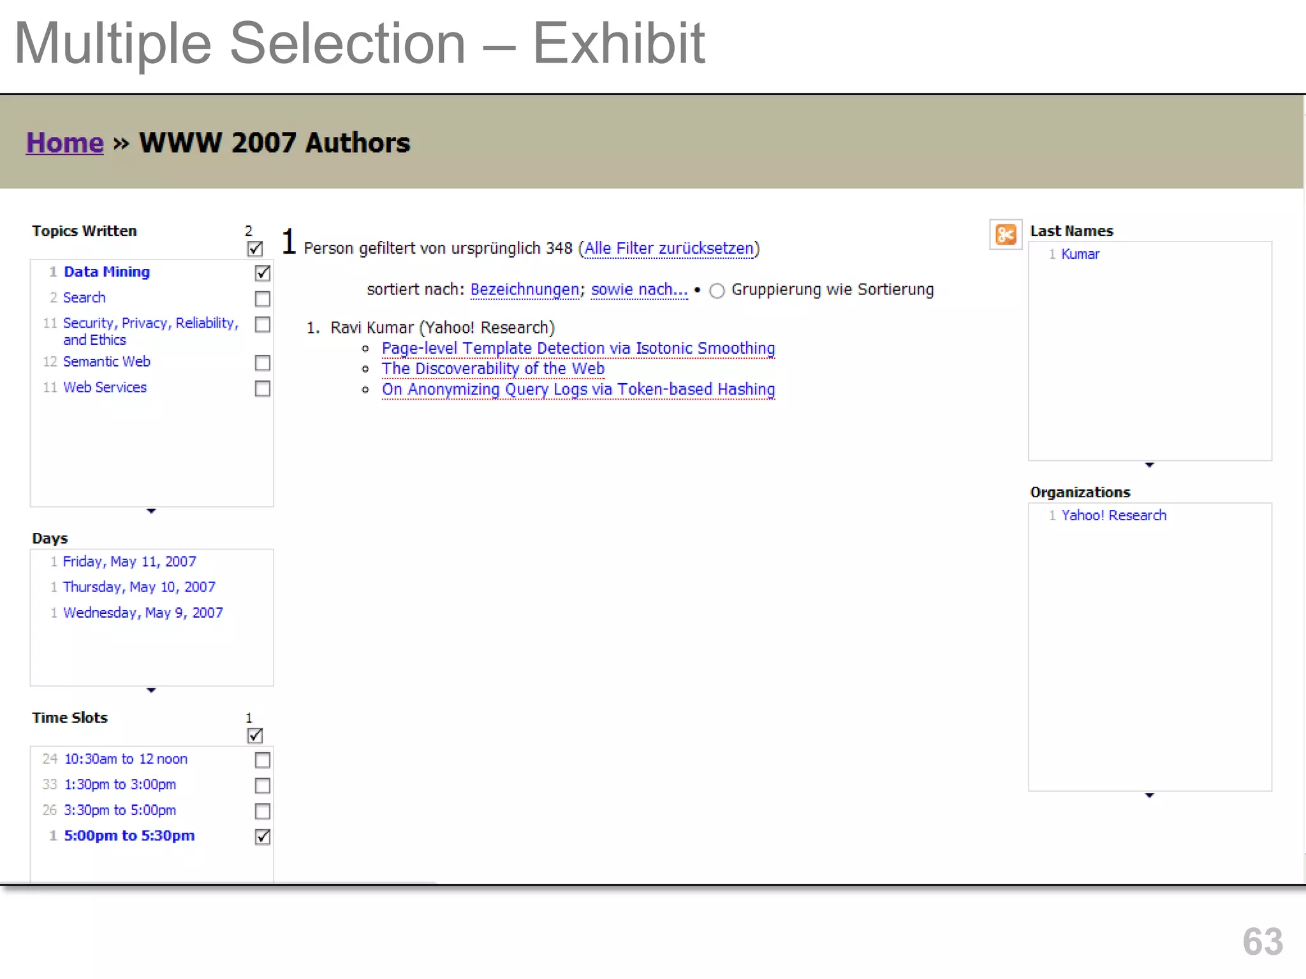Select the Web Services facet entry
Viewport: 1306px width, 979px height.
point(105,387)
